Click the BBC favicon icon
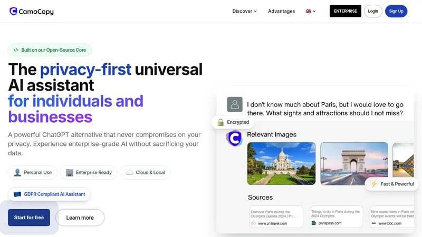 (373, 223)
